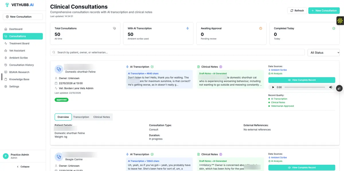View Complete Record for the feline
The height and width of the screenshot is (171, 344).
(x=302, y=80)
